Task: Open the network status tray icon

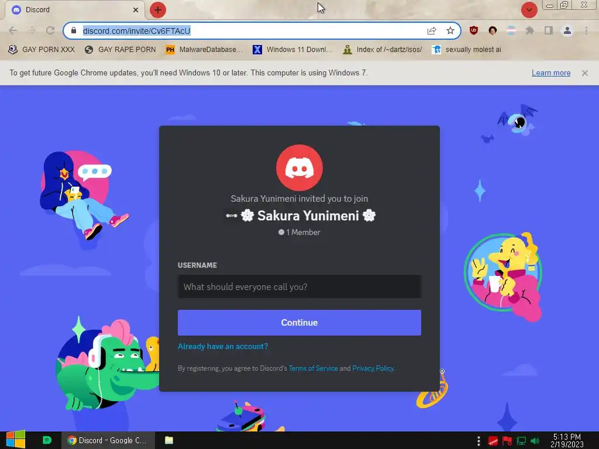Action: click(521, 441)
